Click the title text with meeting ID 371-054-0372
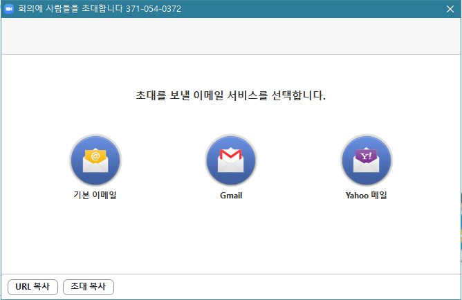The width and height of the screenshot is (462, 300). click(100, 9)
